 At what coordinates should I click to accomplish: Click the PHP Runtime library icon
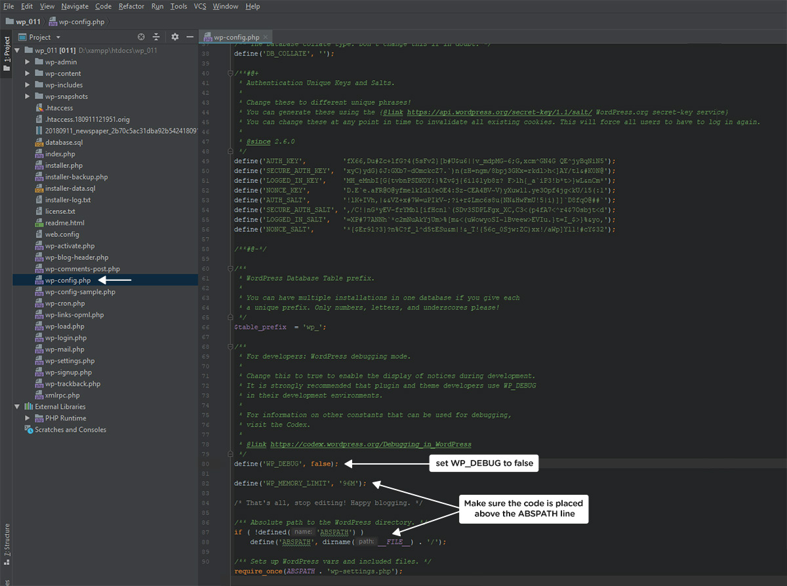(x=39, y=419)
